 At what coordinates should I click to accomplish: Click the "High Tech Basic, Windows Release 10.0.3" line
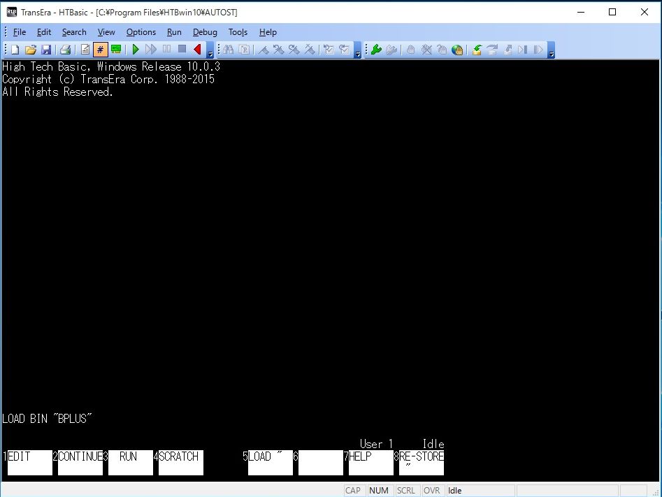coord(111,66)
